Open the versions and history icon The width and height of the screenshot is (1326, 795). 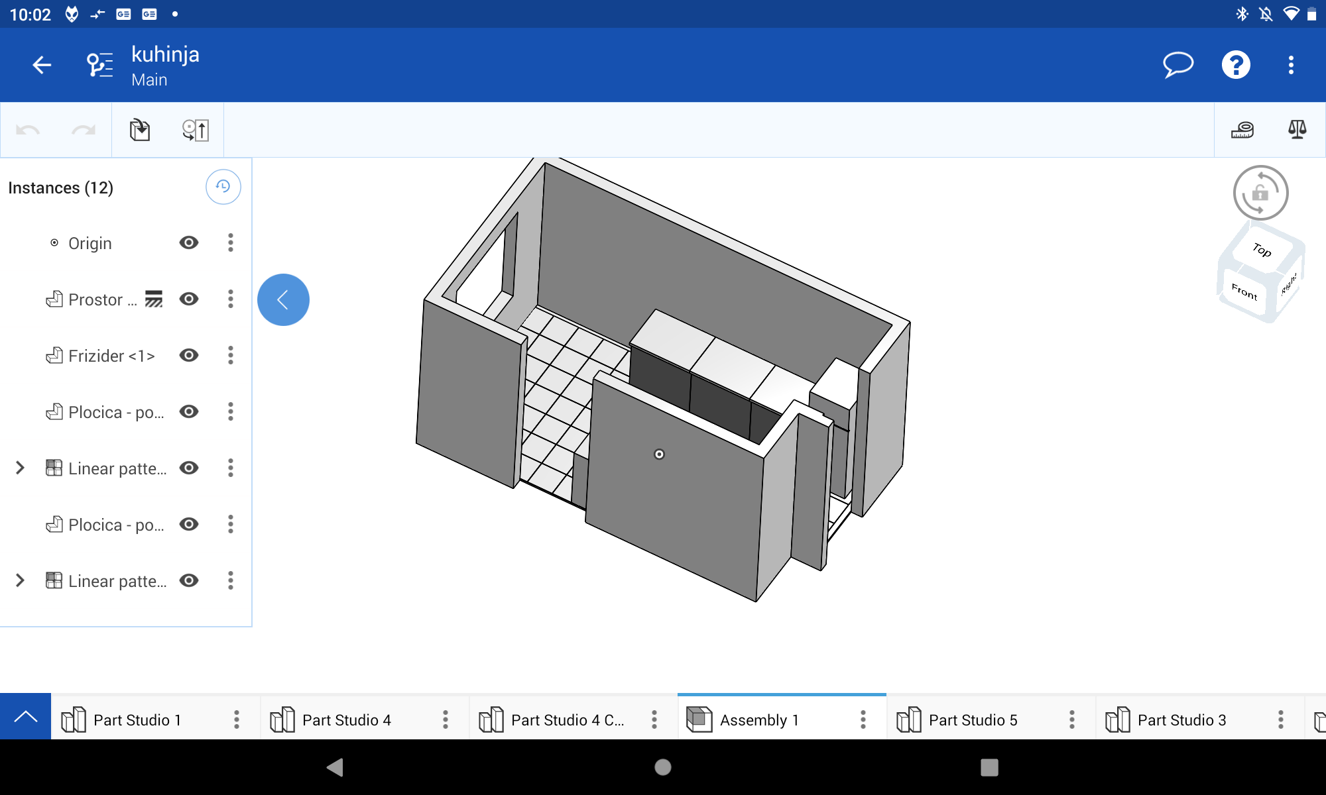(100, 65)
